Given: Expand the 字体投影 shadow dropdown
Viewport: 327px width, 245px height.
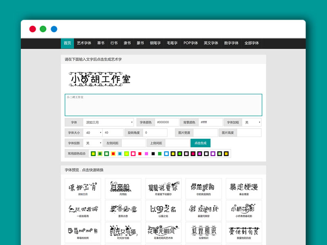Looking at the screenshot, I should (x=93, y=143).
